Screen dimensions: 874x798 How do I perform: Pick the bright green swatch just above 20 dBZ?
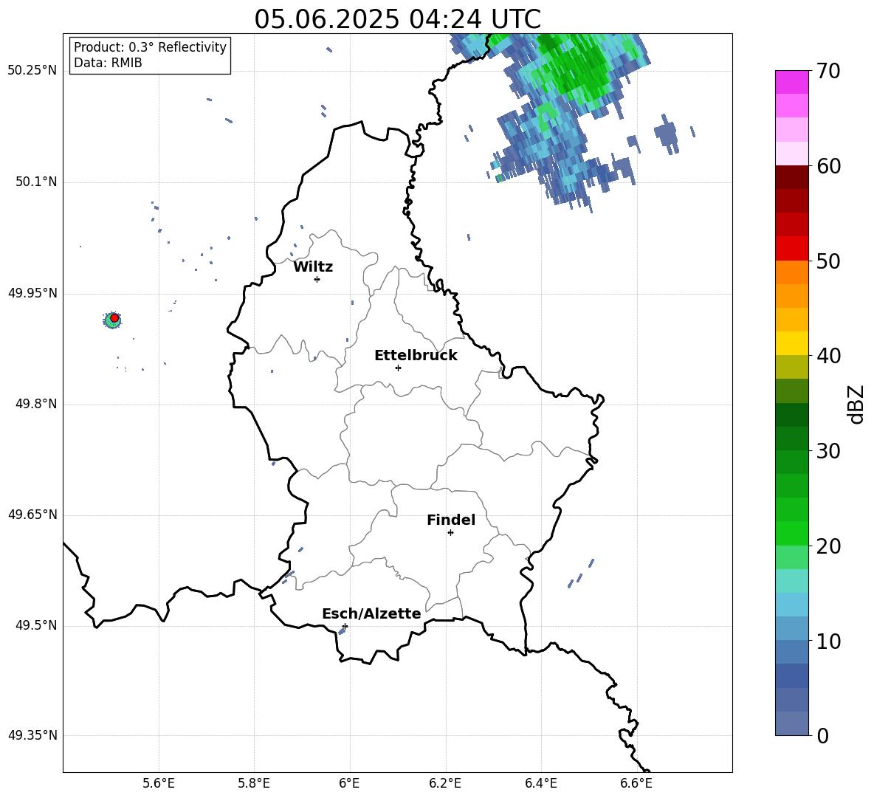tap(791, 533)
